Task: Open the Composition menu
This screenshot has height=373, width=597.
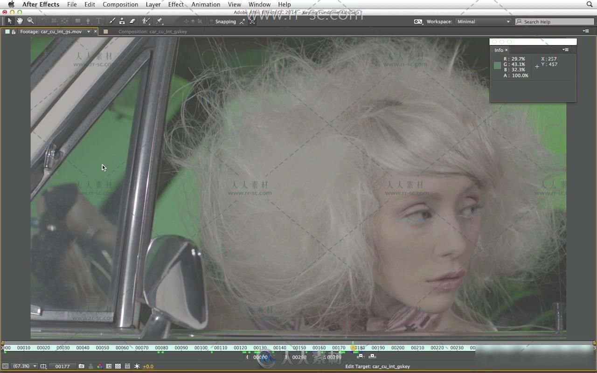Action: [120, 4]
